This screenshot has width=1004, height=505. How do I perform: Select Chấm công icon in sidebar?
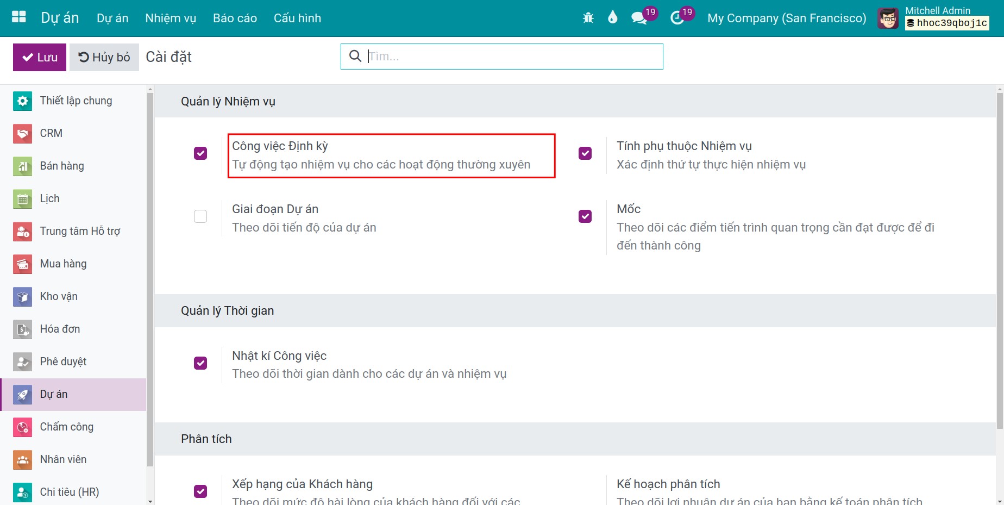[22, 427]
